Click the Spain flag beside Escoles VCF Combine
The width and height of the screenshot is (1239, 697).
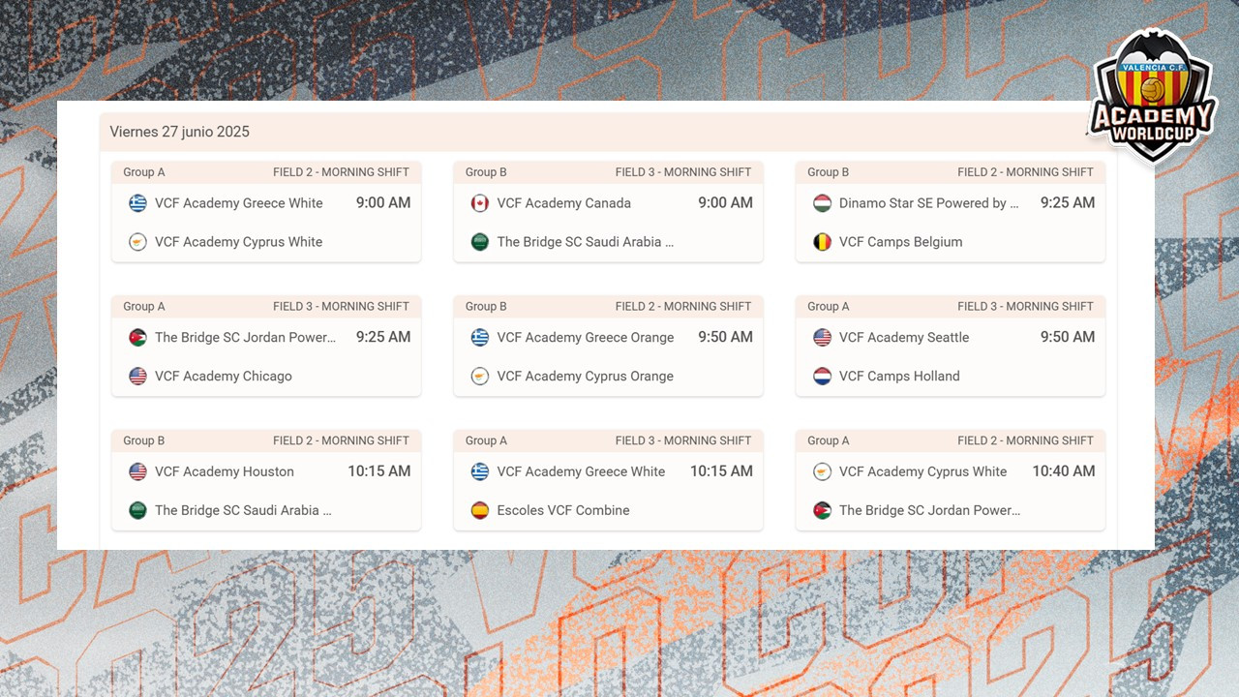[480, 511]
